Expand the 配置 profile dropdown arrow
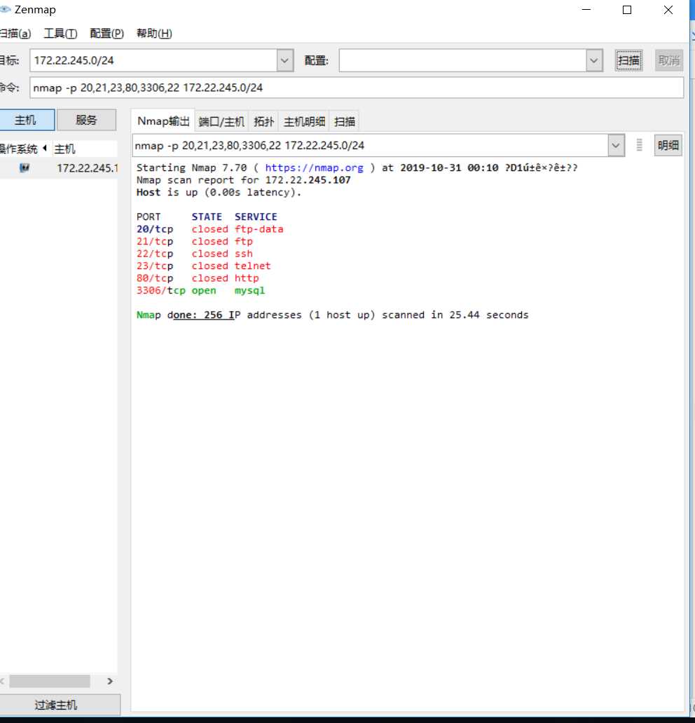 click(x=594, y=60)
